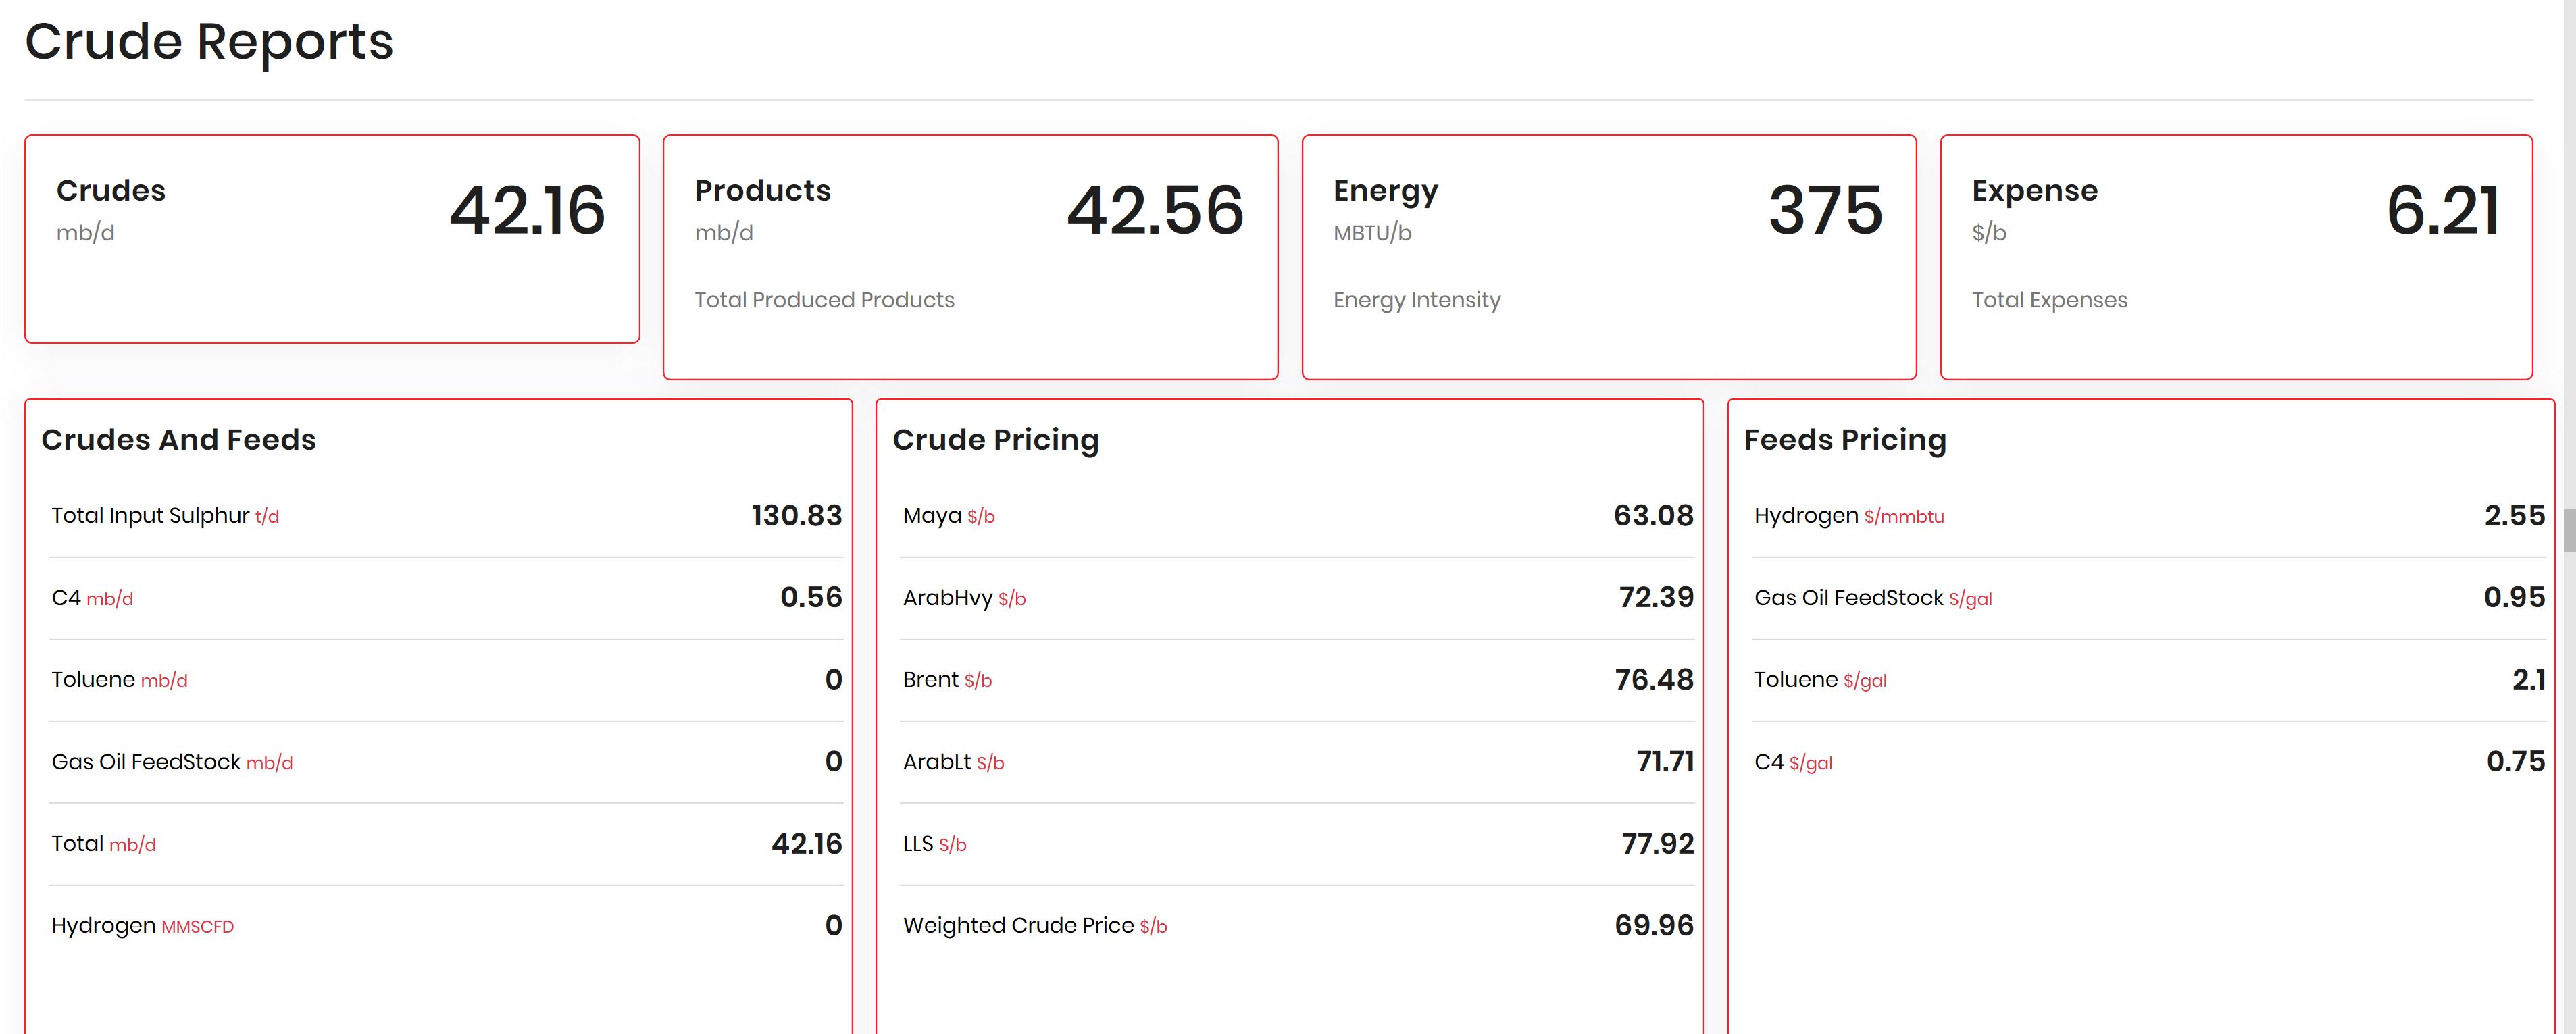Select the C4 mb/d row label
2576x1034 pixels.
[x=92, y=598]
